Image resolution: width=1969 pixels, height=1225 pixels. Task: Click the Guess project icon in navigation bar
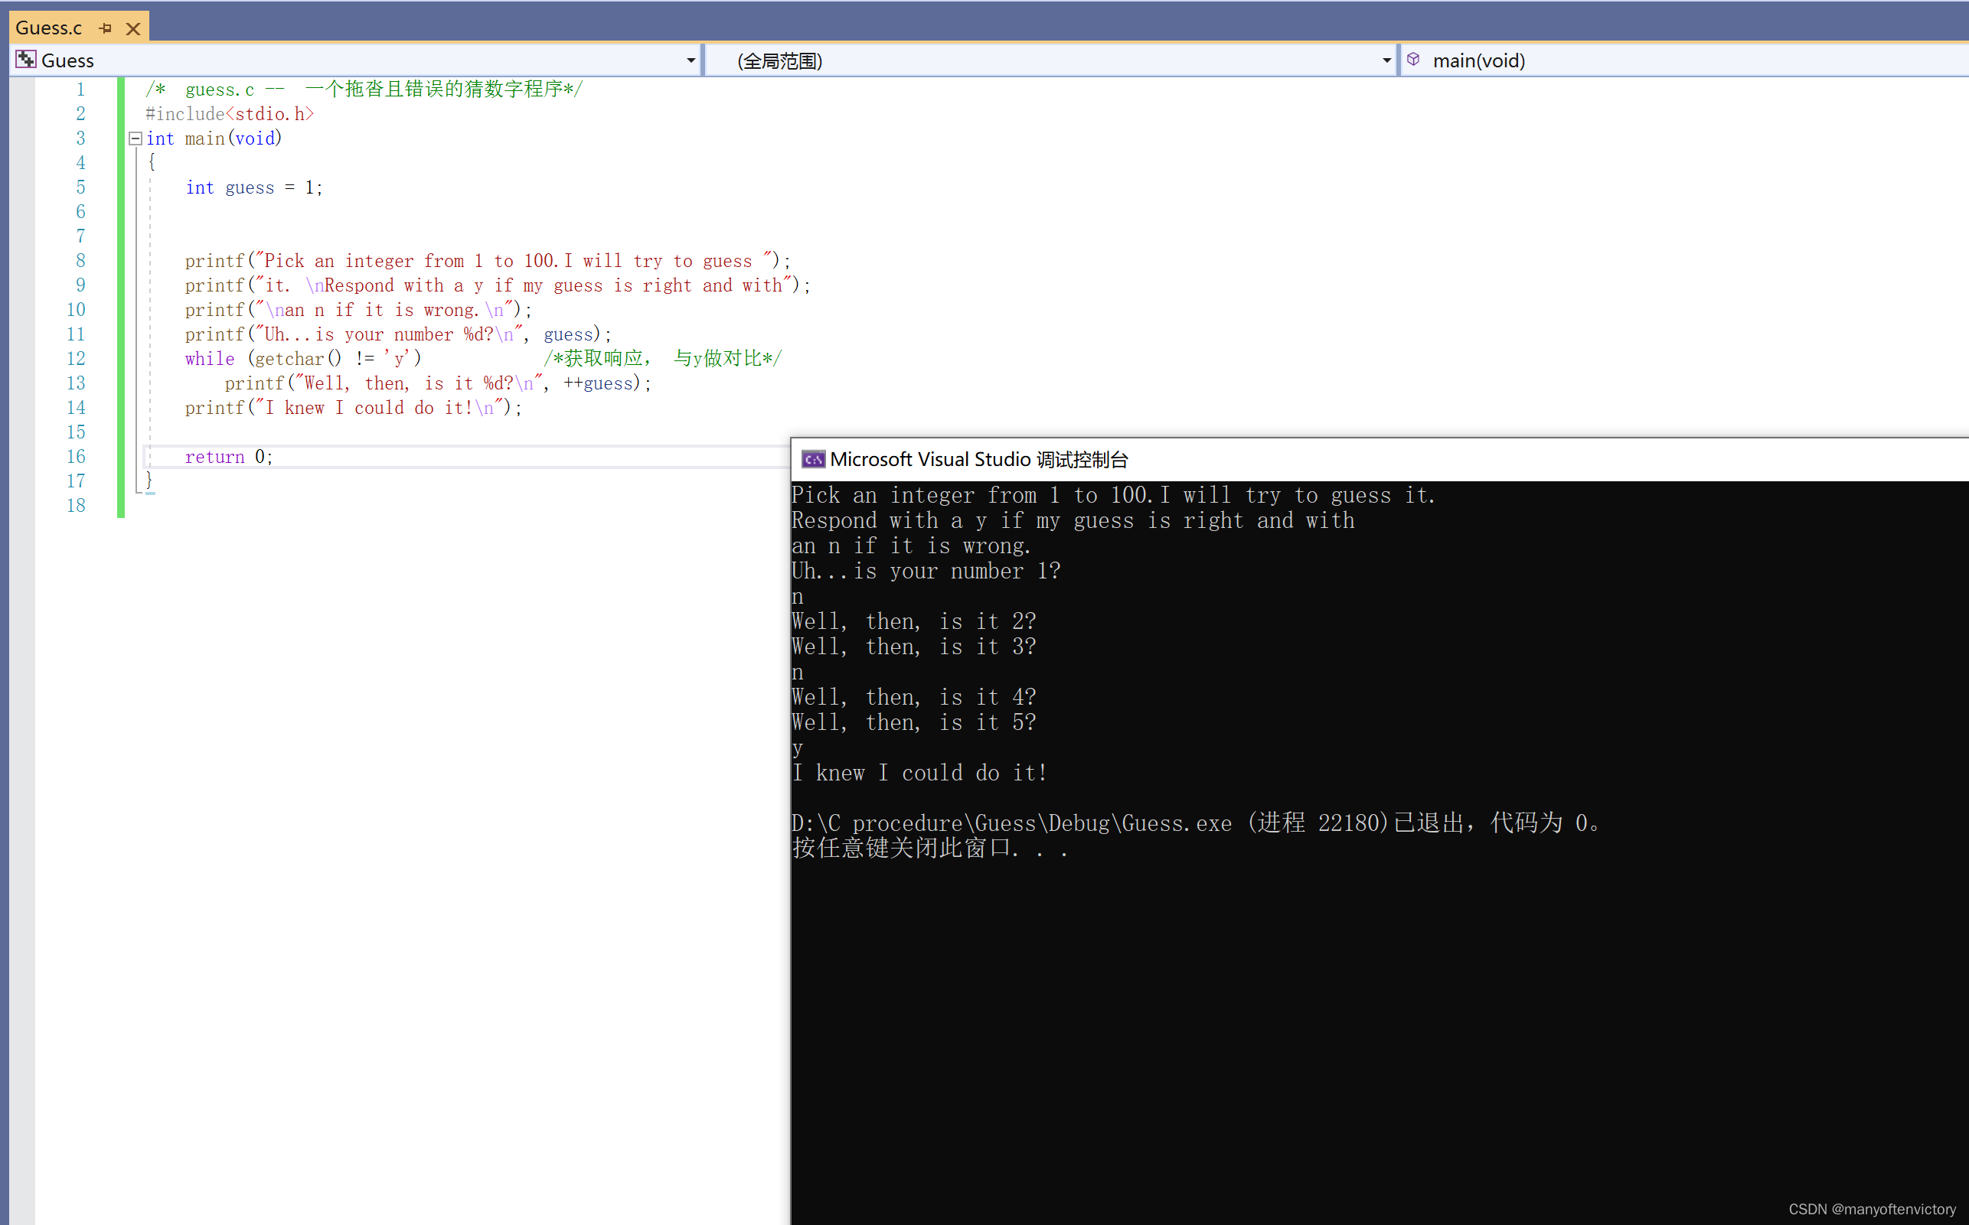coord(26,60)
